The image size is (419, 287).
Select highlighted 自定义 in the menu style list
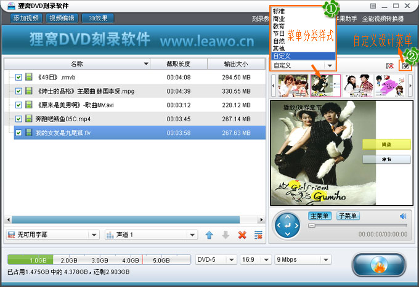(303, 56)
